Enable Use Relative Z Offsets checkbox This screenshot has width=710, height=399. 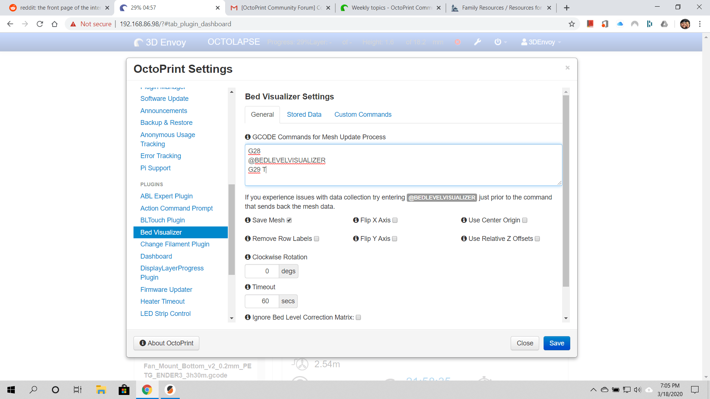click(x=537, y=239)
